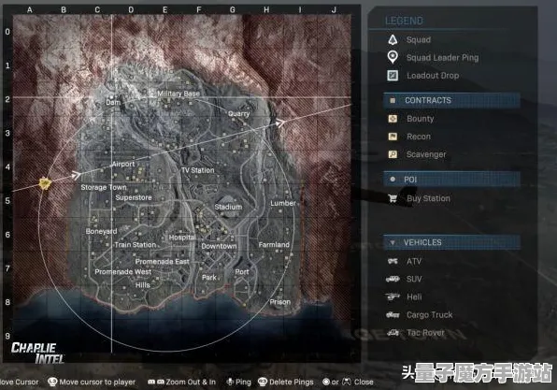Select the Zoom Out & In control
557x390 pixels.
click(x=181, y=382)
